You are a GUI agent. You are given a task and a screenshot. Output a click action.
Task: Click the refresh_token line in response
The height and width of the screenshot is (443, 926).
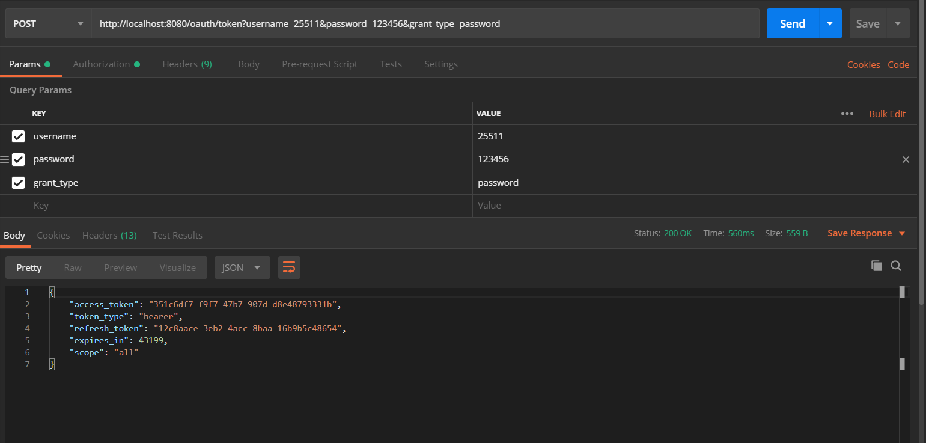[208, 328]
